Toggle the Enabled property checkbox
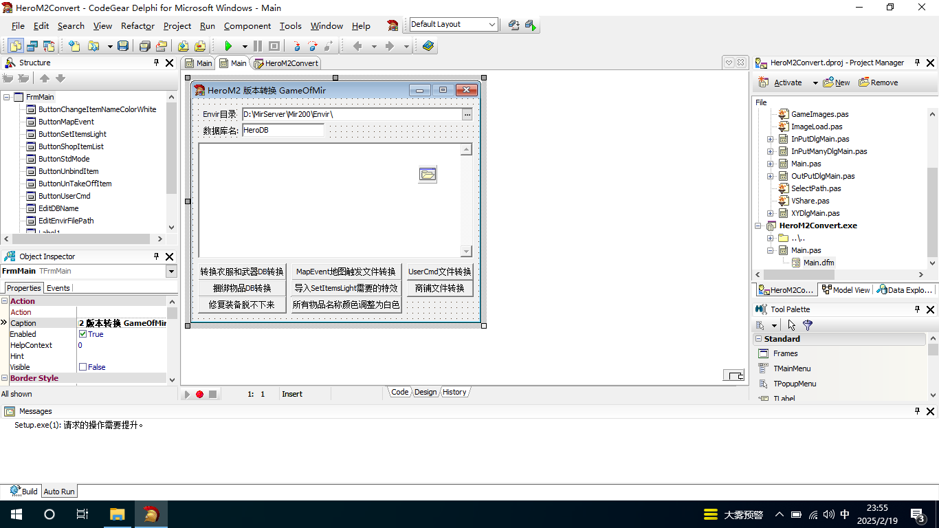 83,334
